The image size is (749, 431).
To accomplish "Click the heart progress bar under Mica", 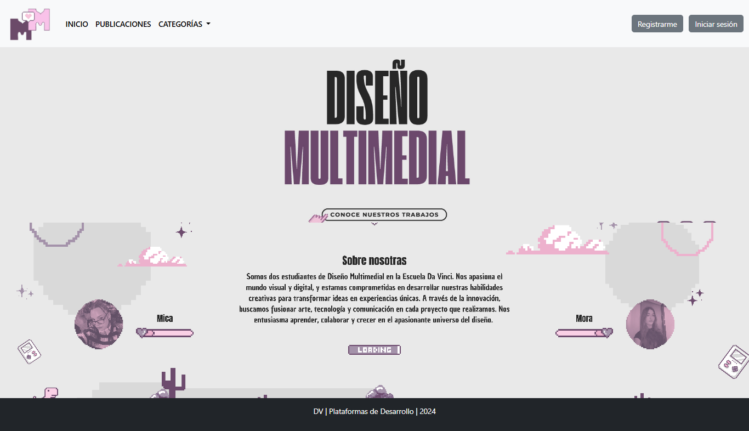I will point(164,333).
